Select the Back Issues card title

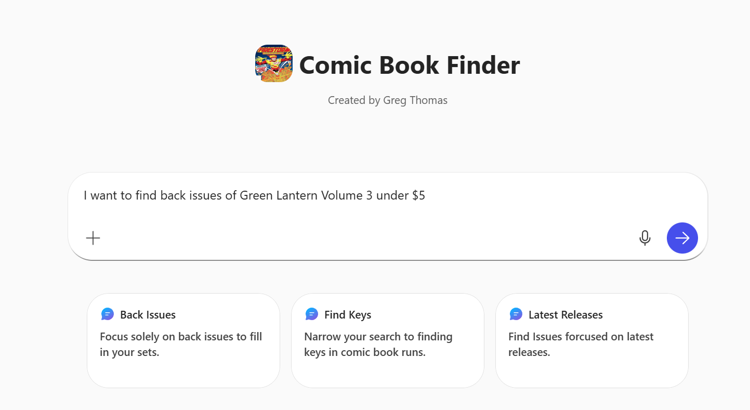pos(148,315)
